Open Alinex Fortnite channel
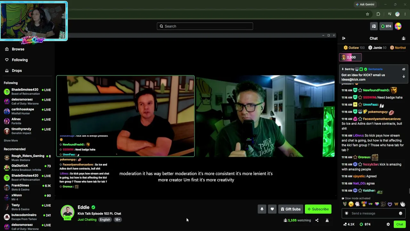This screenshot has width=410, height=231. click(27, 121)
